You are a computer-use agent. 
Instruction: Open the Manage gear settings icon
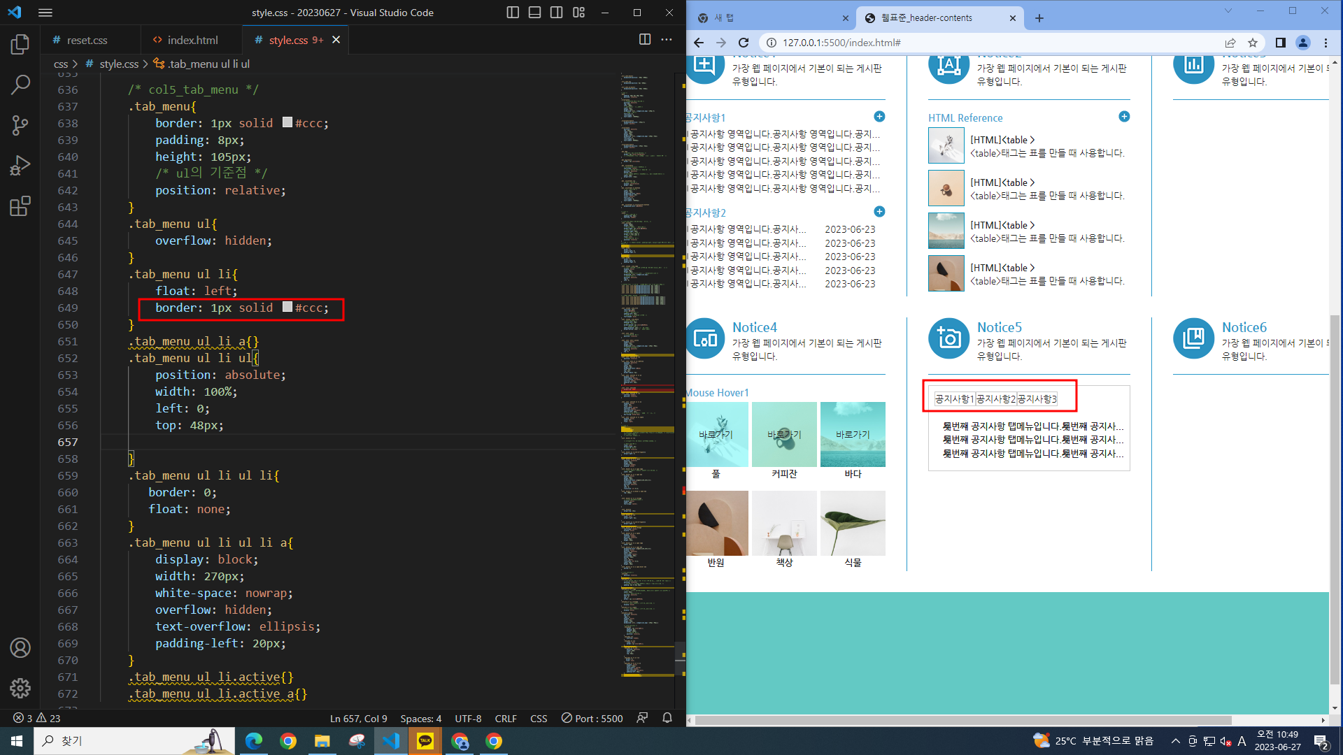(x=20, y=688)
